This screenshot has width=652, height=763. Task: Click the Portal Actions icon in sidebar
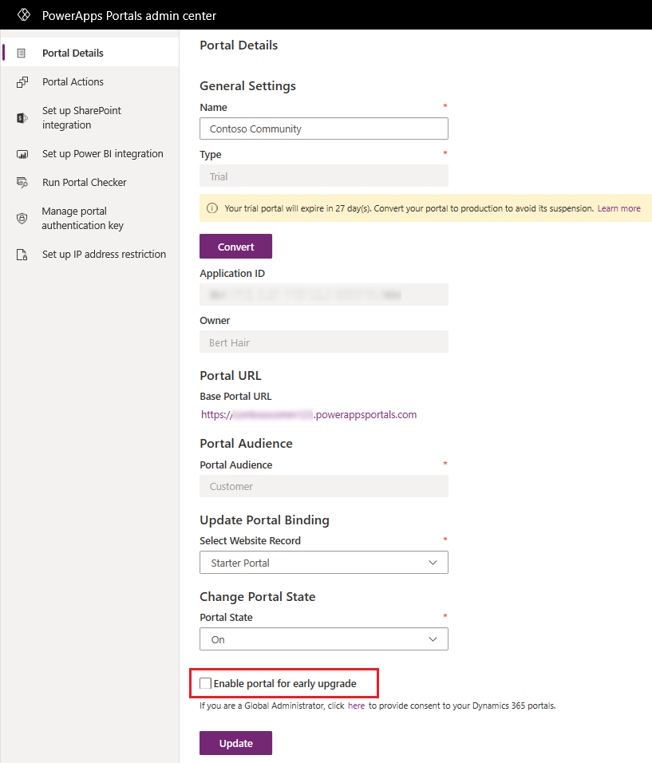[22, 81]
